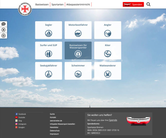Click the crab icon in Wattwanderer tile
166x138 pixels.
point(108,74)
